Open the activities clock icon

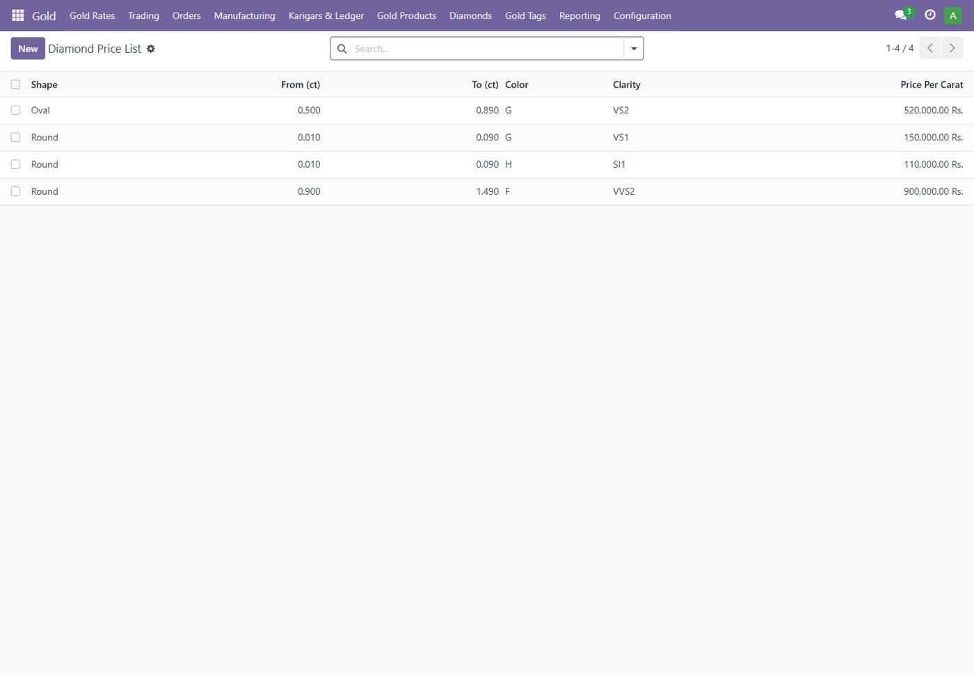(x=930, y=15)
